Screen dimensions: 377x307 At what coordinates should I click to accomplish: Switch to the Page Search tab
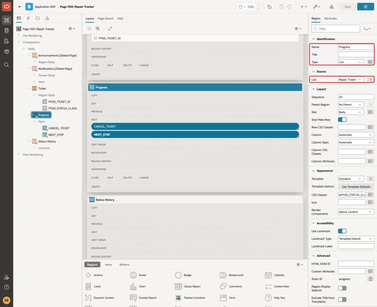coord(105,18)
